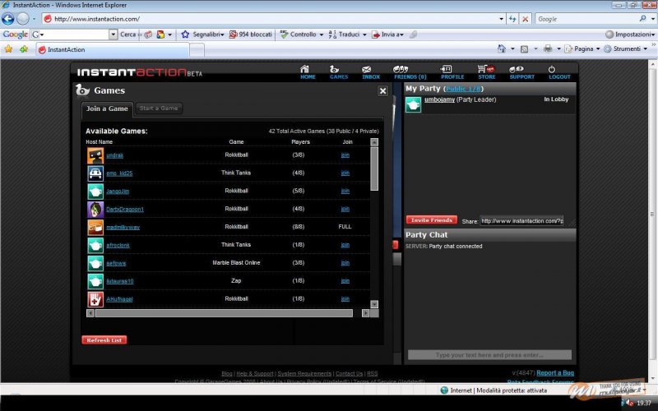Close the Games panel
Viewport: 658px width, 411px height.
[382, 91]
